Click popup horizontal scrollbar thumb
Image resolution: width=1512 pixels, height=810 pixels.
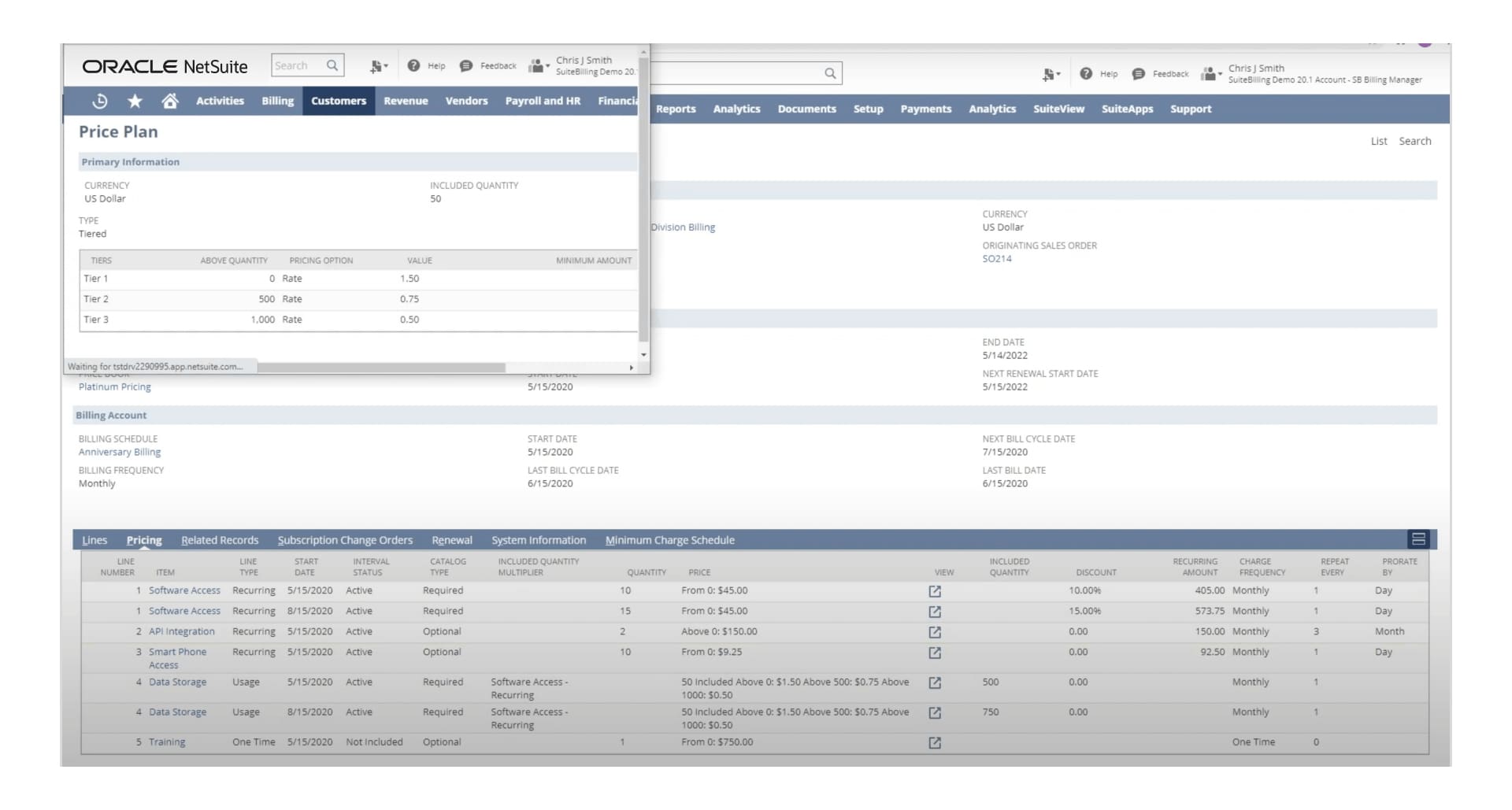pyautogui.click(x=381, y=368)
